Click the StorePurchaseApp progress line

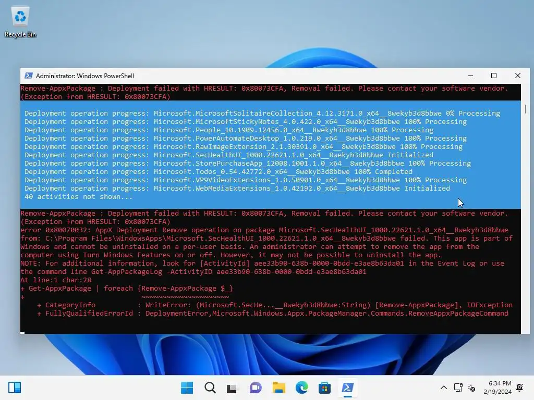click(248, 163)
